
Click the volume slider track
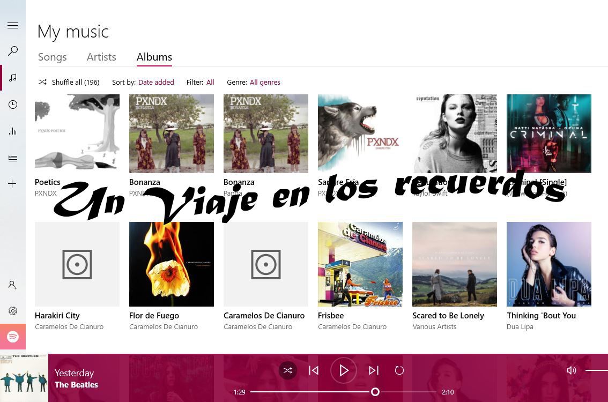click(596, 370)
